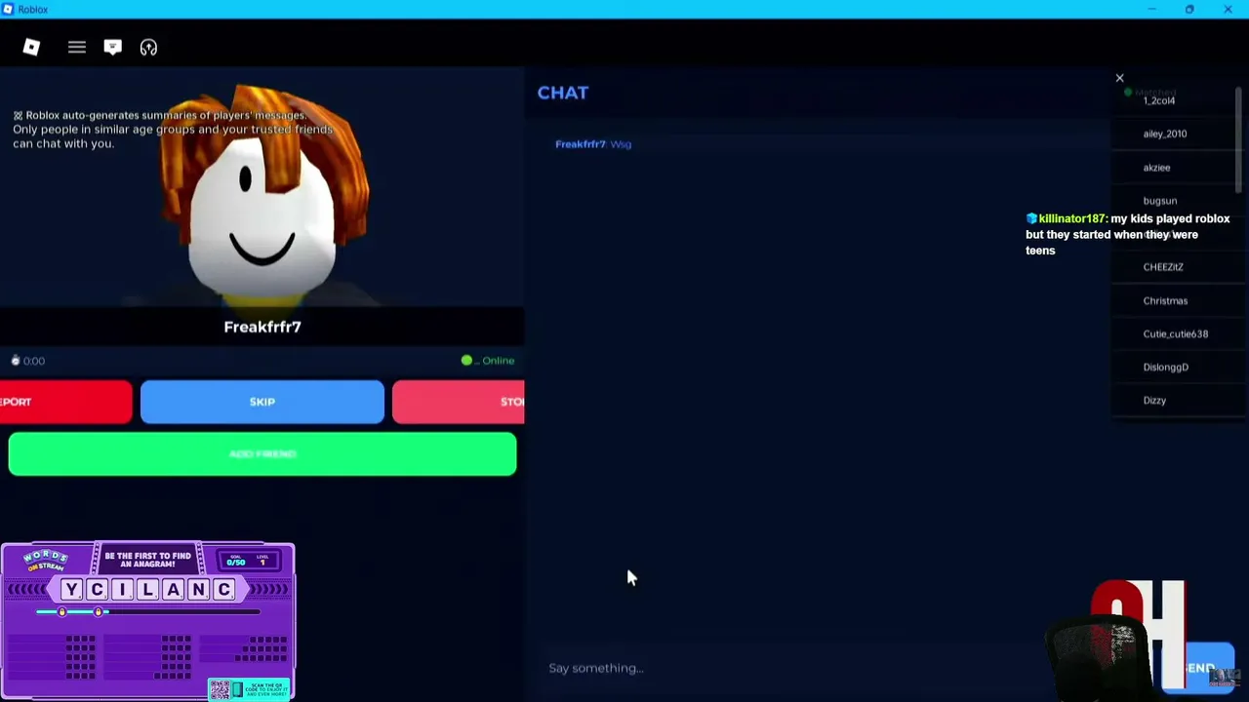Click killinator187 username in stream chat overlay
This screenshot has height=702, width=1249.
point(1071,219)
